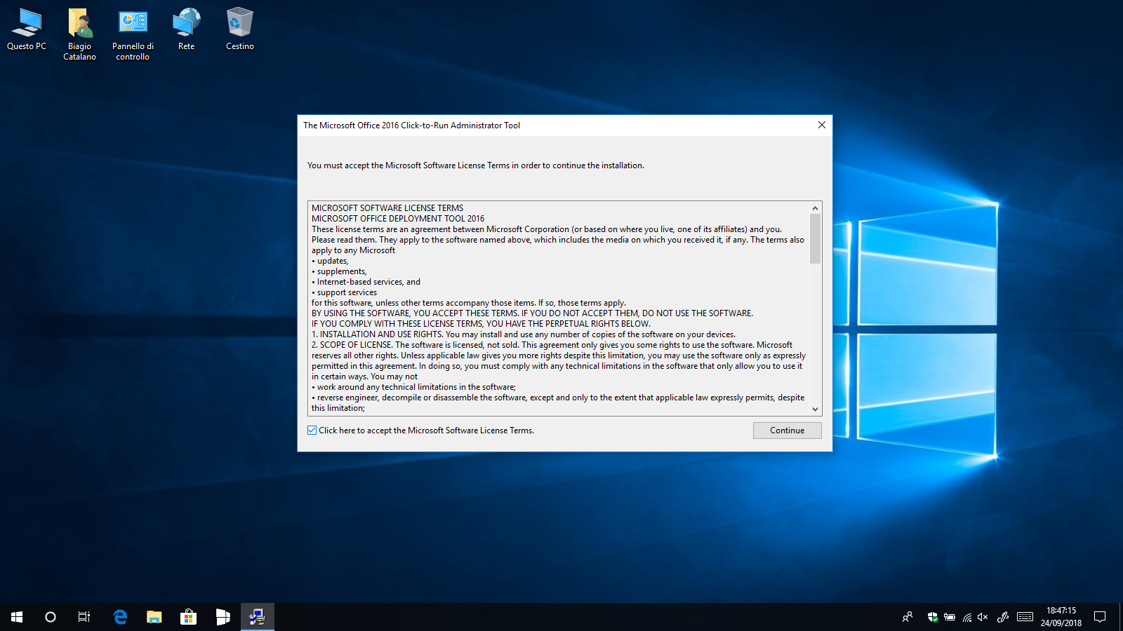Open Microsoft Store from taskbar

click(188, 617)
